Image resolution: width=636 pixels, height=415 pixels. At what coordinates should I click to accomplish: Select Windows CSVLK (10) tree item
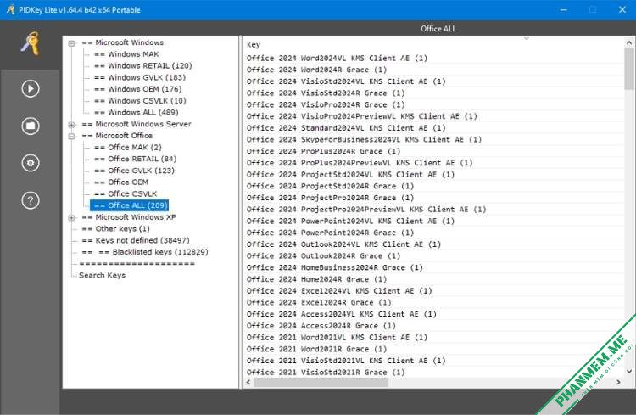pyautogui.click(x=140, y=101)
